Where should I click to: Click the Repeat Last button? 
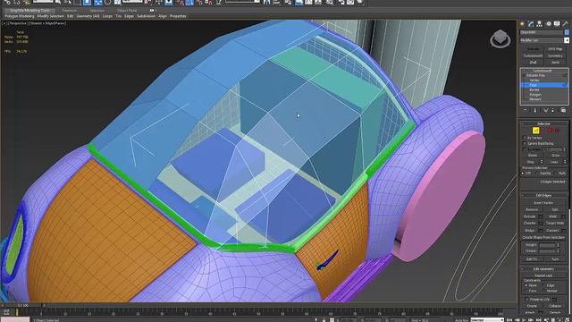click(x=543, y=275)
